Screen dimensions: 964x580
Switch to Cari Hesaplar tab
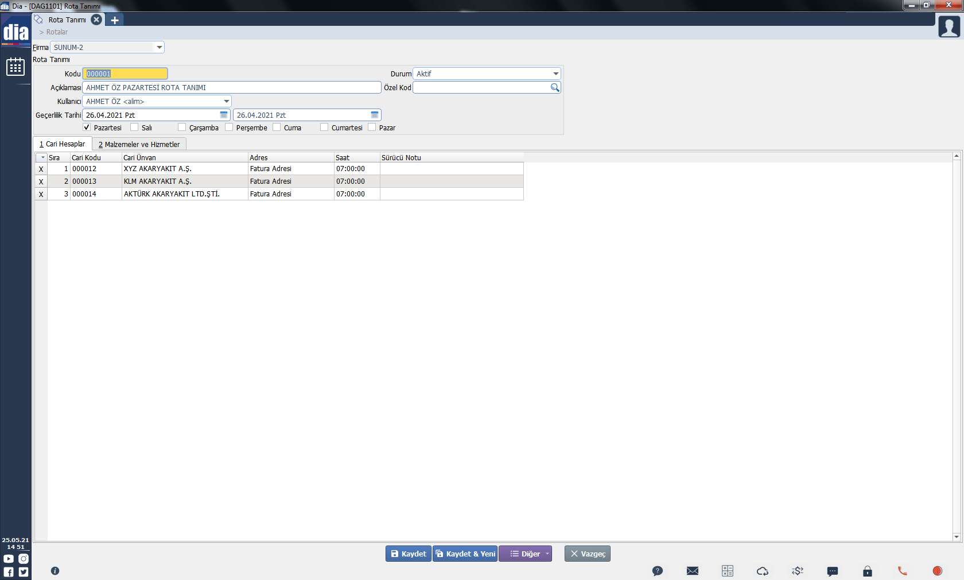[63, 144]
